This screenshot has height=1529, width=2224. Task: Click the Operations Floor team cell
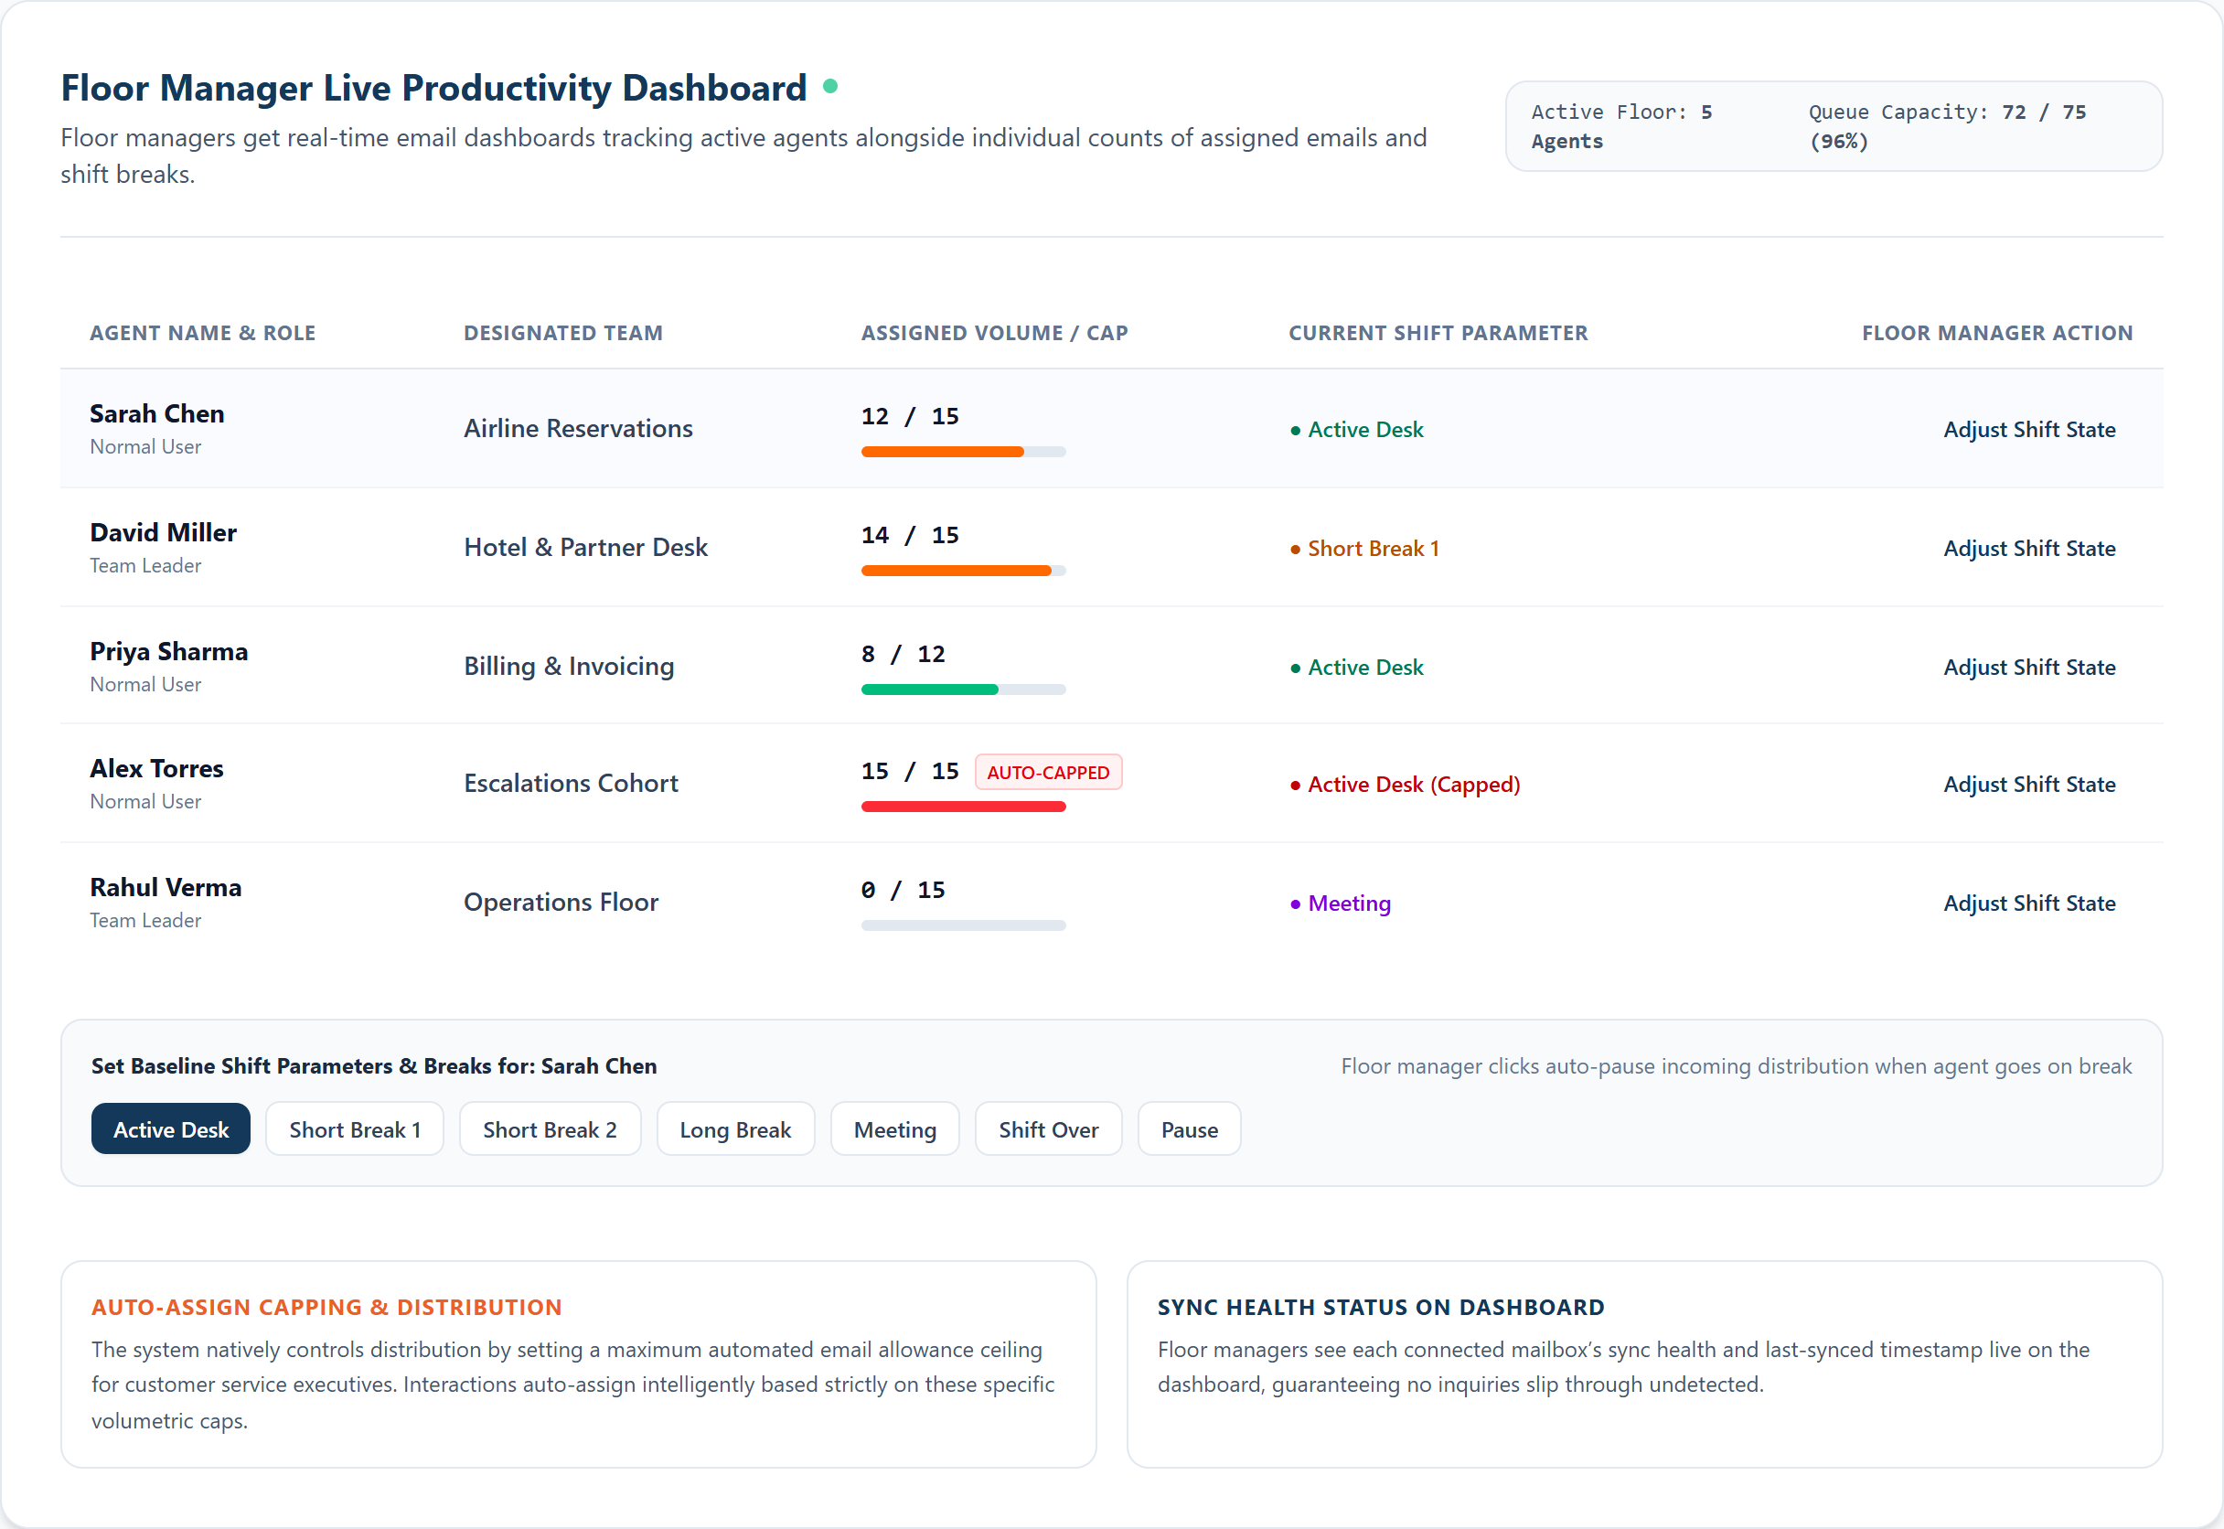click(x=561, y=902)
